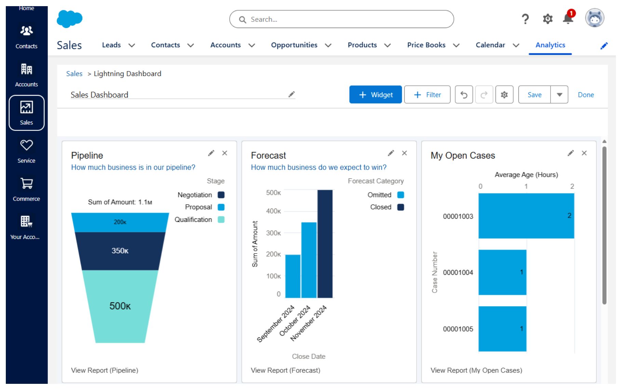Expand the Contacts tab dropdown chevron
622x391 pixels.
tap(191, 45)
